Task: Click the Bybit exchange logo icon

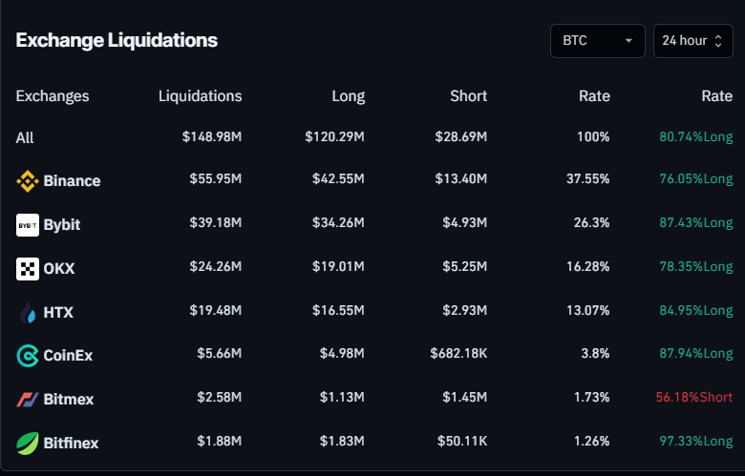Action: coord(28,224)
